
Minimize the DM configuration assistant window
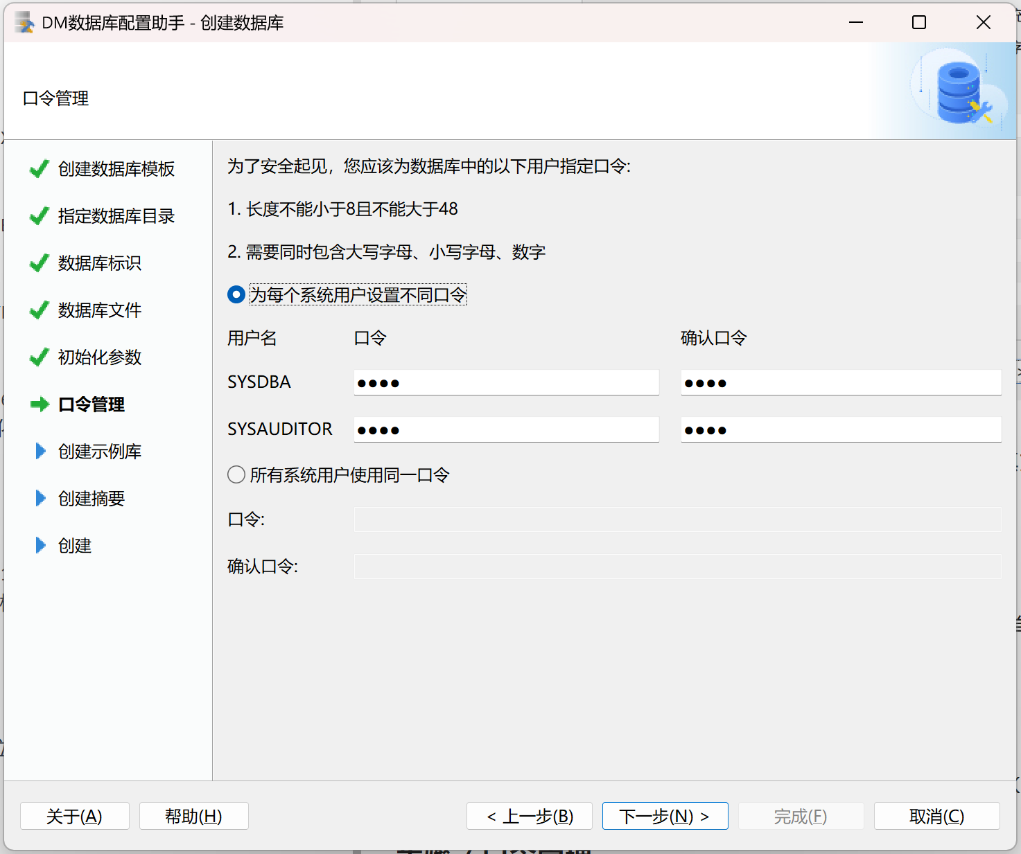(856, 23)
